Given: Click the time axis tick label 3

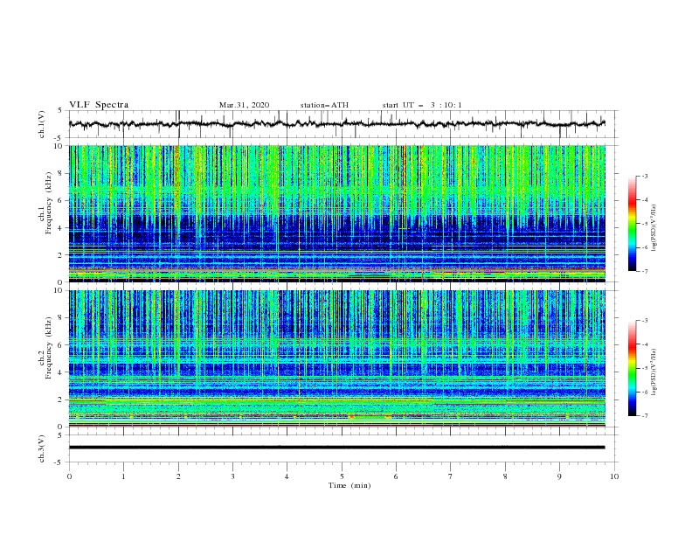Looking at the screenshot, I should pos(232,476).
